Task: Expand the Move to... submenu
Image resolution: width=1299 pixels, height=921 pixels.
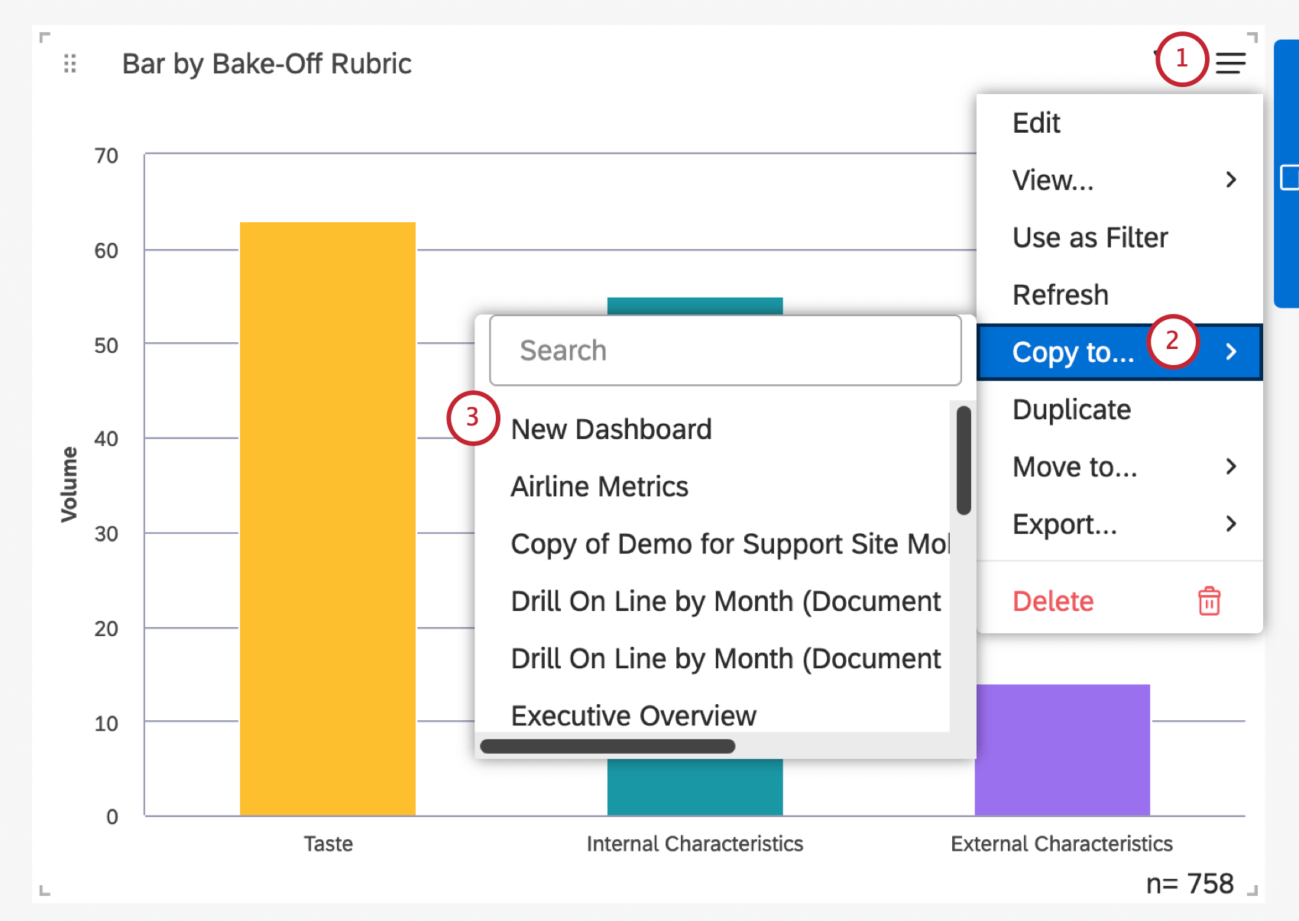Action: click(1074, 467)
